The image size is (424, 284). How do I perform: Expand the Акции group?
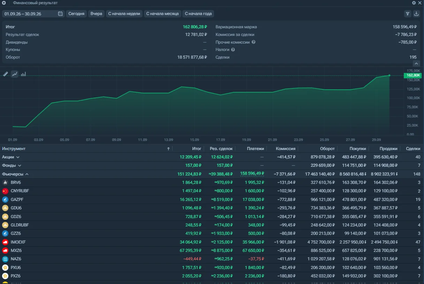click(18, 157)
